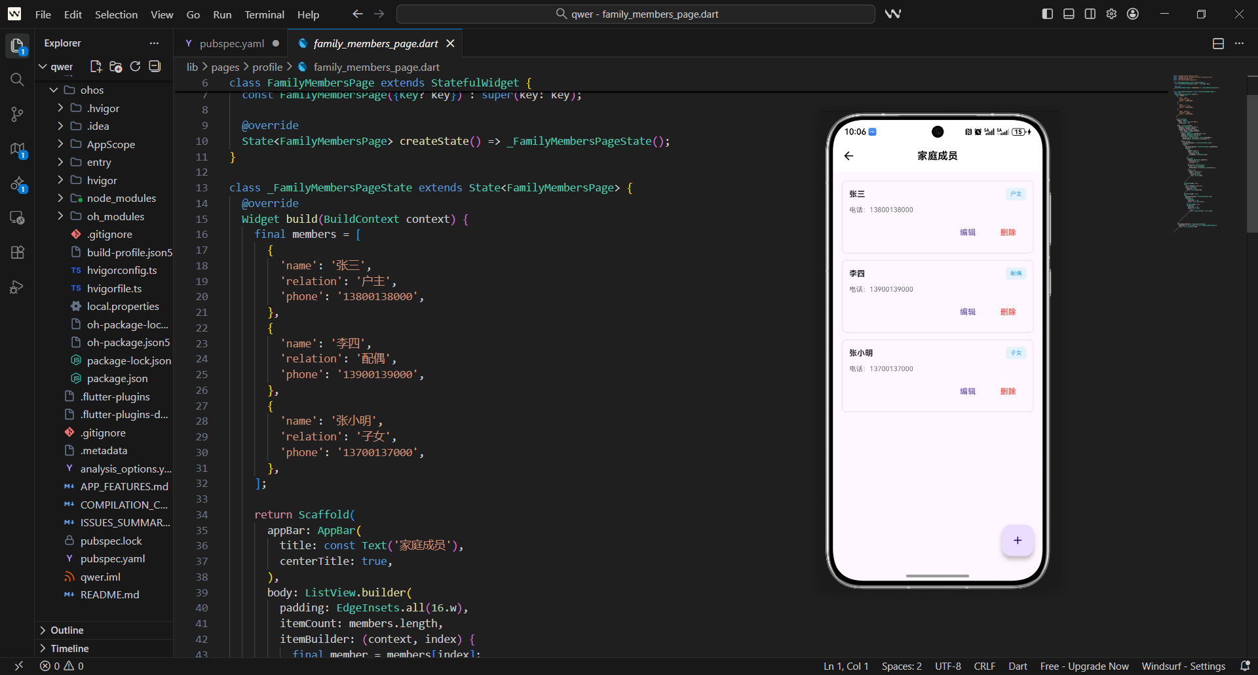Collapse the qwer project root
This screenshot has width=1258, height=675.
click(x=43, y=67)
